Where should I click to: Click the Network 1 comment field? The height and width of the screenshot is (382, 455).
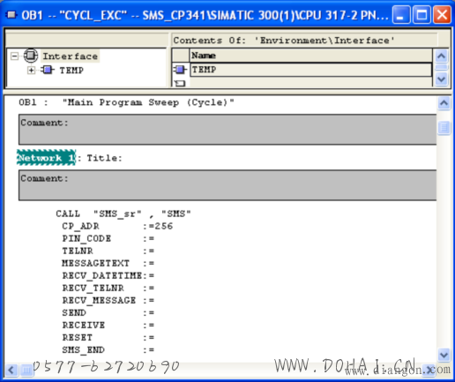[227, 185]
